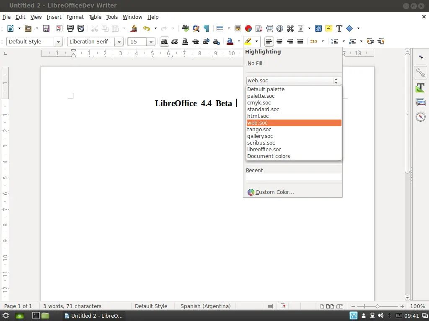Click the Undo arrow icon
The image size is (429, 321).
[147, 28]
